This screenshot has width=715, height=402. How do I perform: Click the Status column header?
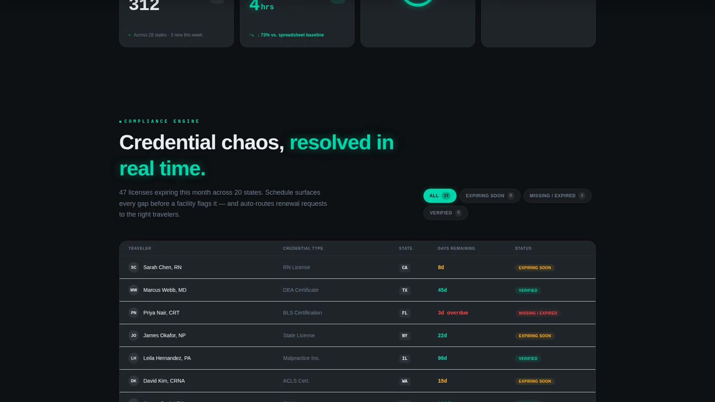(523, 248)
